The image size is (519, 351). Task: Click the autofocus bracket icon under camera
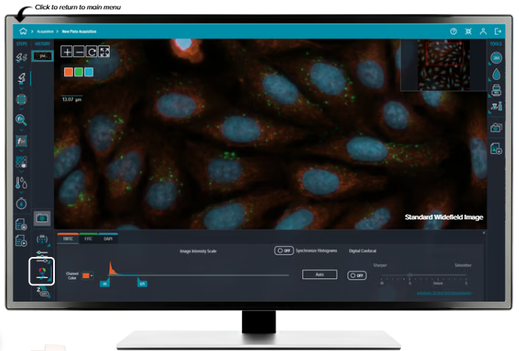coord(42,240)
